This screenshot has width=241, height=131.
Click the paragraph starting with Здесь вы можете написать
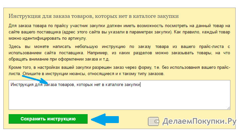119,53
